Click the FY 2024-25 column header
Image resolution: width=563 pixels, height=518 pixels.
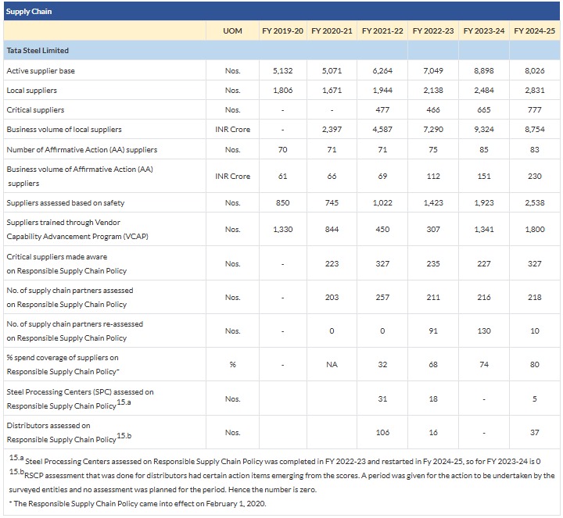[x=534, y=31]
